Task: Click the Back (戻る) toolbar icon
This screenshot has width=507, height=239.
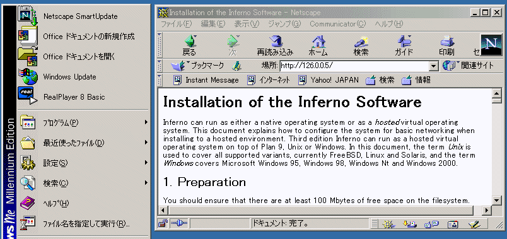Action: [x=189, y=45]
